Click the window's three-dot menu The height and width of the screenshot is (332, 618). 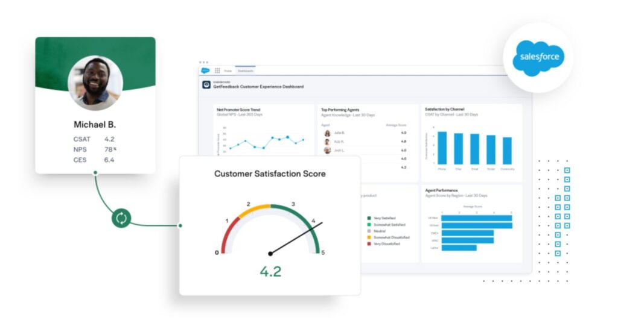coord(203,62)
